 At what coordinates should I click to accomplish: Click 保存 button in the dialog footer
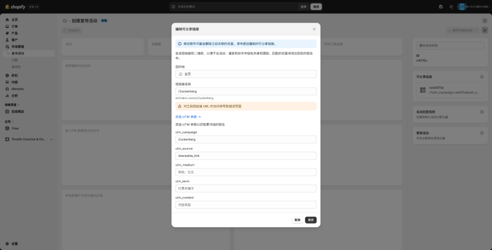click(x=311, y=220)
